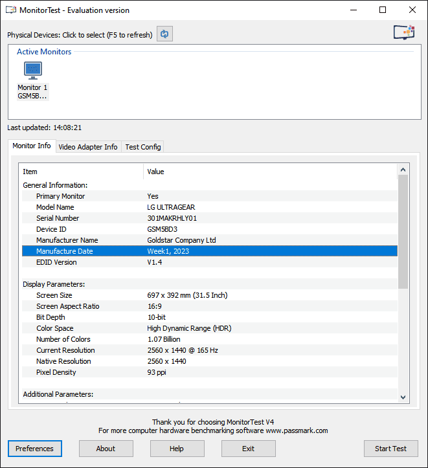This screenshot has height=468, width=428.
Task: Select the Native Resolution row
Action: coord(210,361)
